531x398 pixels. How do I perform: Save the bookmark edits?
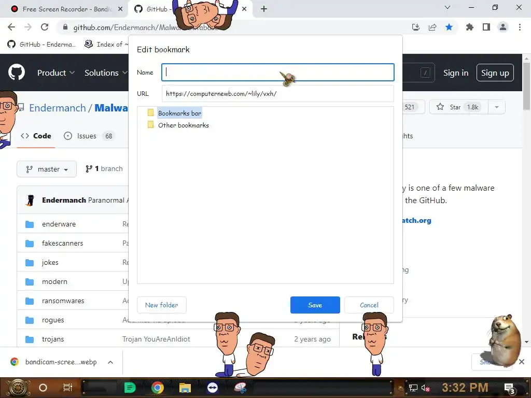click(315, 305)
